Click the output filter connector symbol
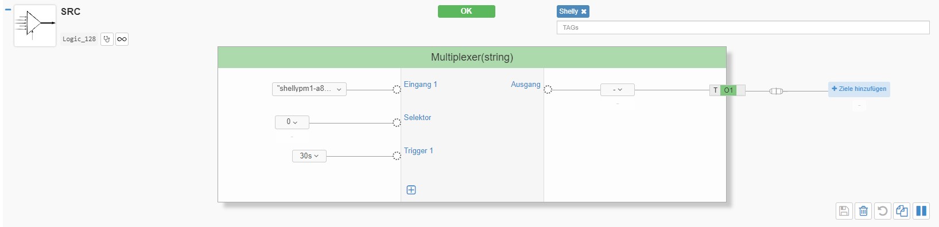The height and width of the screenshot is (227, 939). pos(775,91)
